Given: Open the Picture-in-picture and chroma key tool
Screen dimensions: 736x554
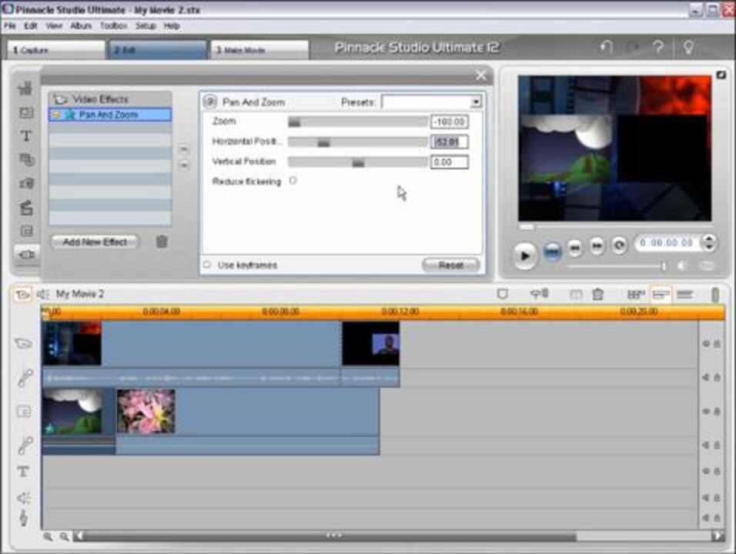Looking at the screenshot, I should (x=26, y=231).
